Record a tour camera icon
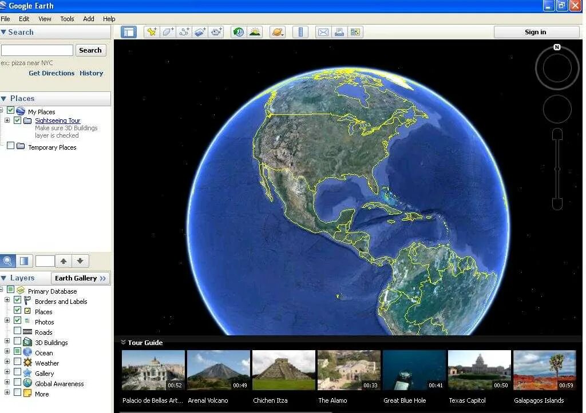 216,32
